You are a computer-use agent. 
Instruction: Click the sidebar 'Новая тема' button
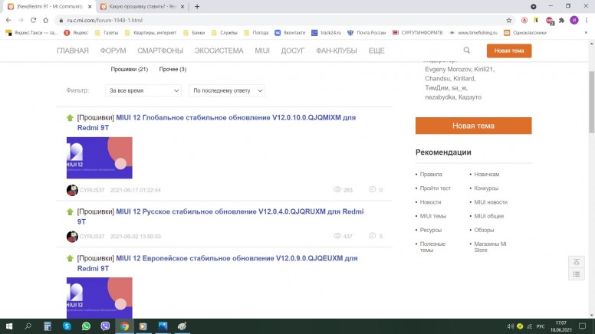click(473, 126)
